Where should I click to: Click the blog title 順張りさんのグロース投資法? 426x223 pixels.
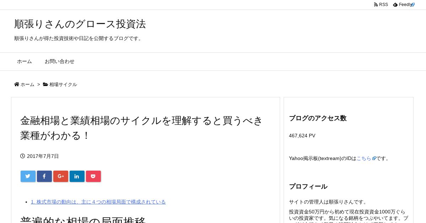(80, 24)
